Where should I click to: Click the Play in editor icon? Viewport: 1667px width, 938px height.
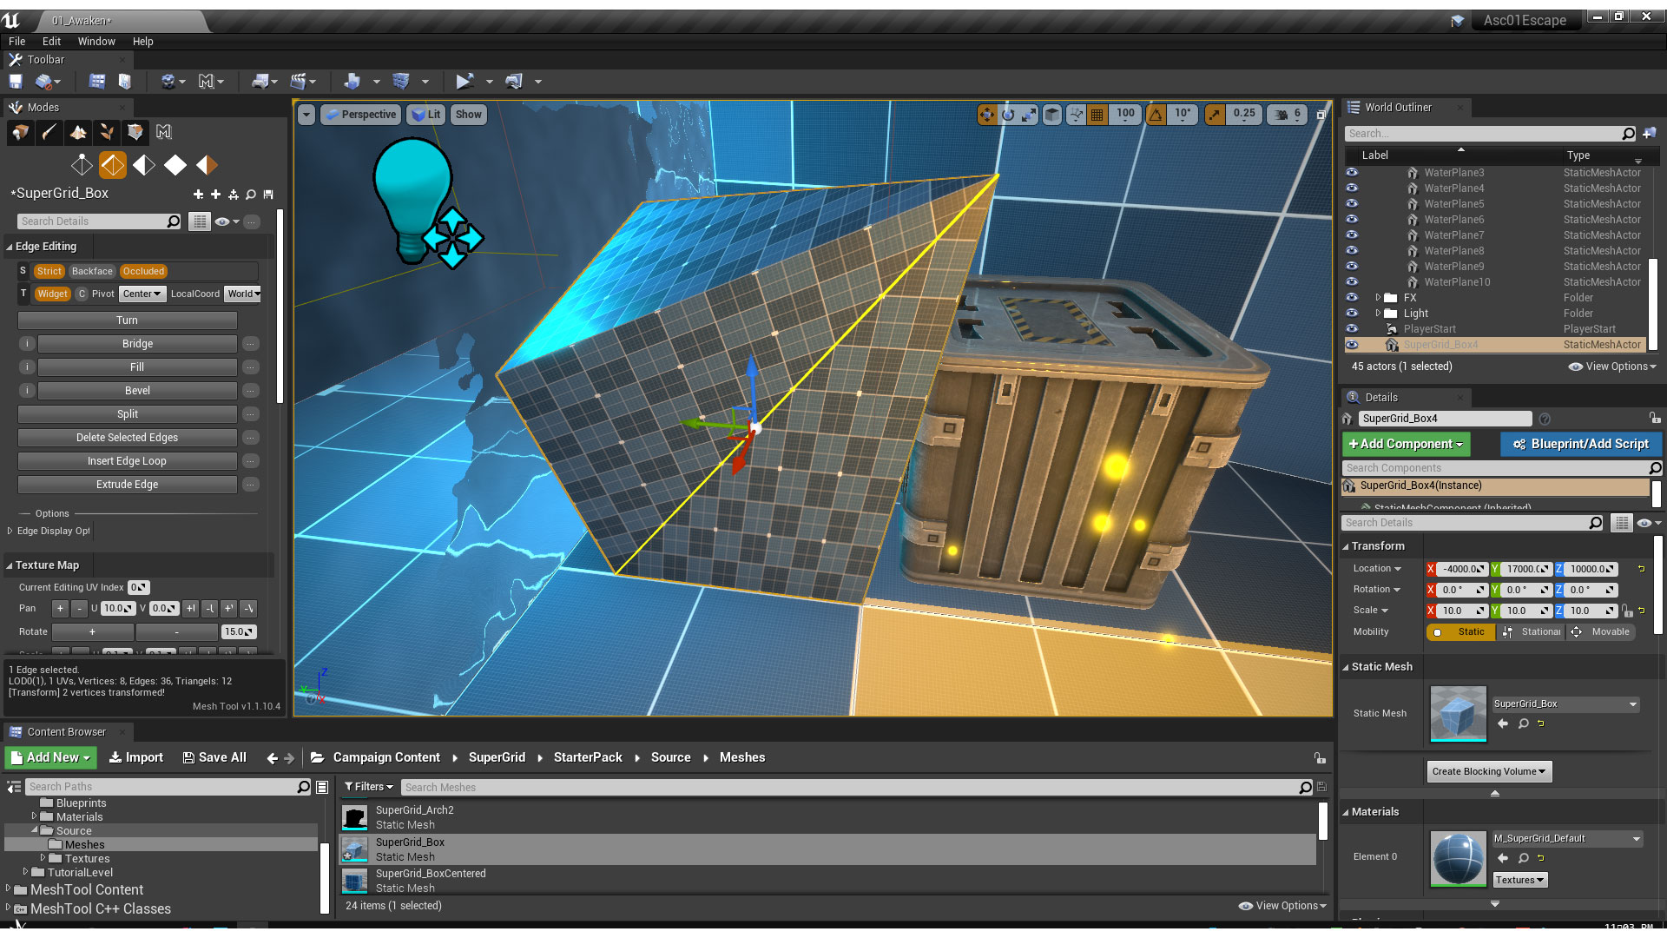coord(465,82)
